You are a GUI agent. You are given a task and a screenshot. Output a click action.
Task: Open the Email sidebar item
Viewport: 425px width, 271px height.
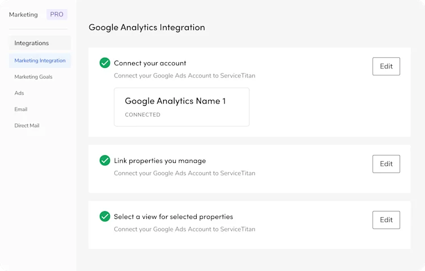[21, 109]
